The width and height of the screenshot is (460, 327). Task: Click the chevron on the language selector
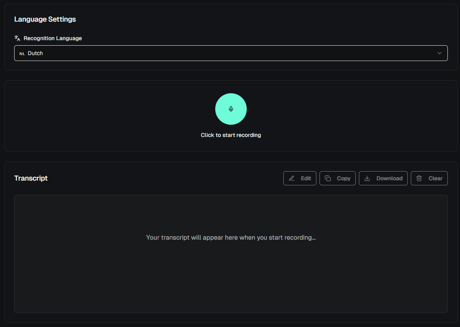[x=440, y=53]
